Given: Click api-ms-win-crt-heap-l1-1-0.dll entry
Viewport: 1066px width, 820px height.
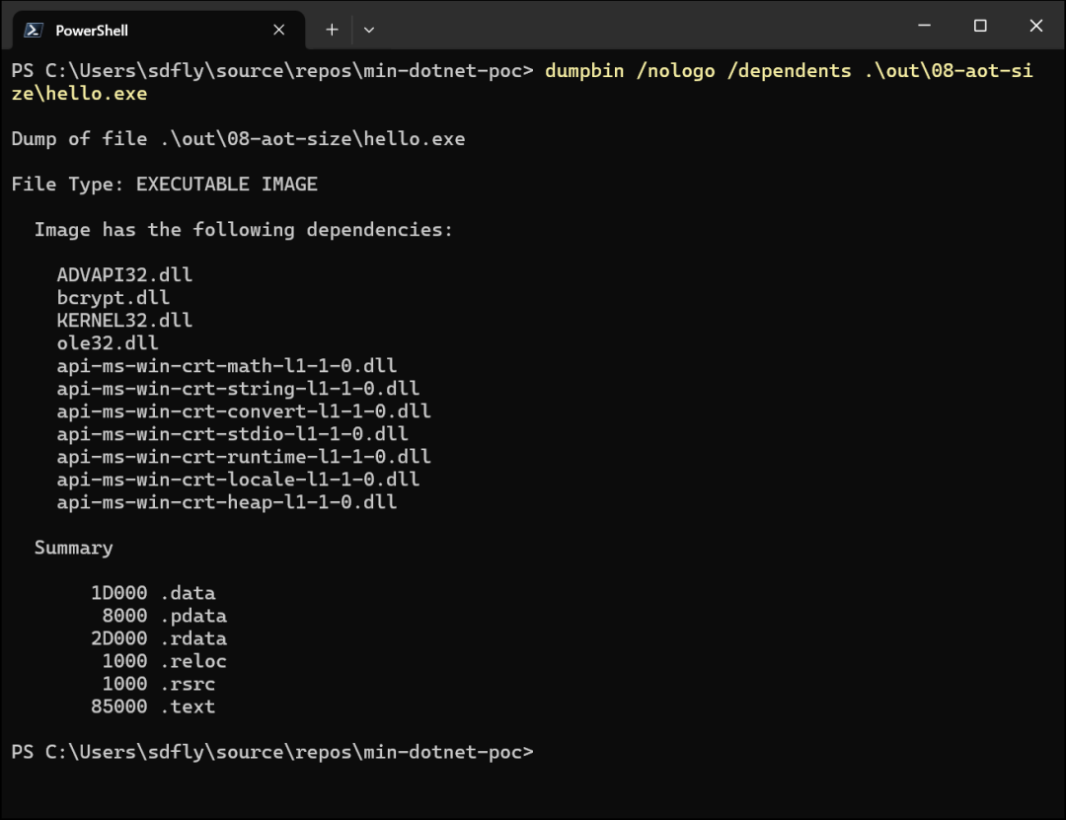Looking at the screenshot, I should pyautogui.click(x=226, y=502).
